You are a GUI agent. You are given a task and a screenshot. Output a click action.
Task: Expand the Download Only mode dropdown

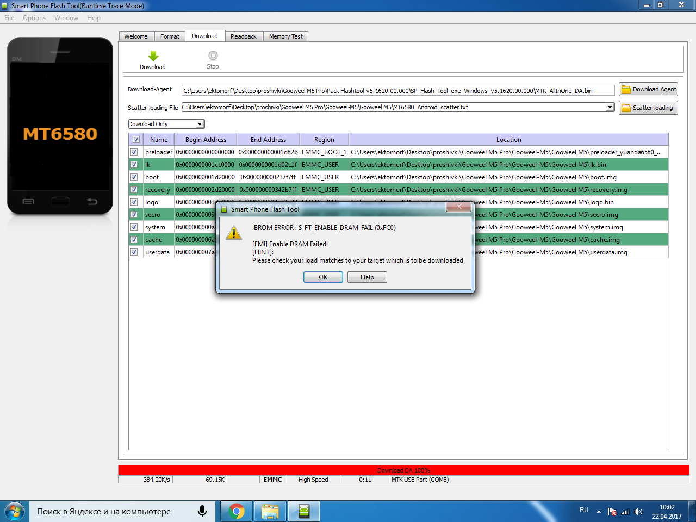coord(200,124)
